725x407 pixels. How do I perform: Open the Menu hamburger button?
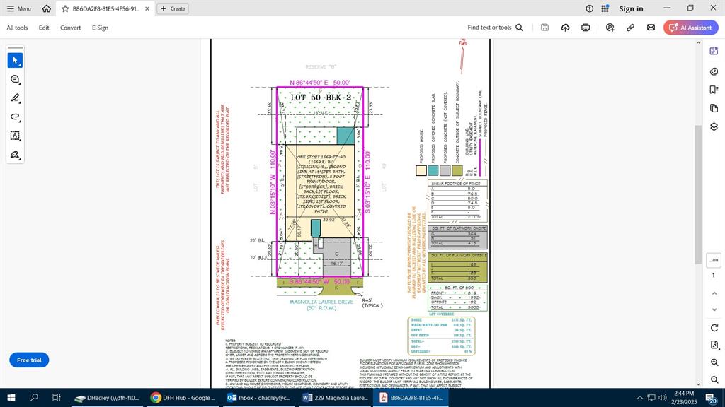click(18, 8)
